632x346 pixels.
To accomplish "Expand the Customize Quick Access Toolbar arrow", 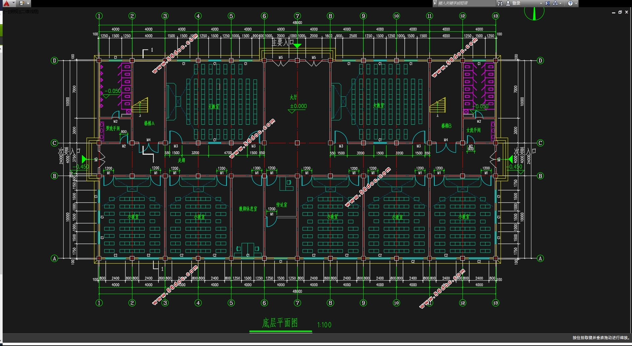I will point(29,3).
